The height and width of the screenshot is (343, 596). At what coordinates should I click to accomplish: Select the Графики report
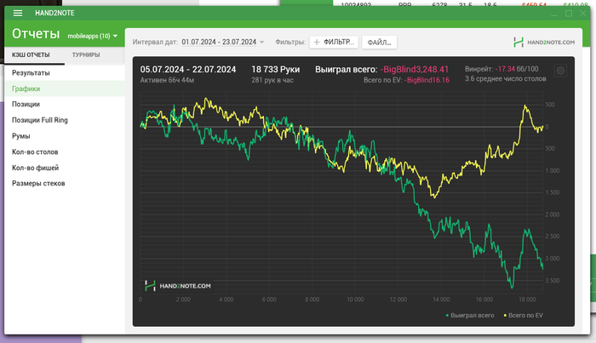pyautogui.click(x=65, y=89)
